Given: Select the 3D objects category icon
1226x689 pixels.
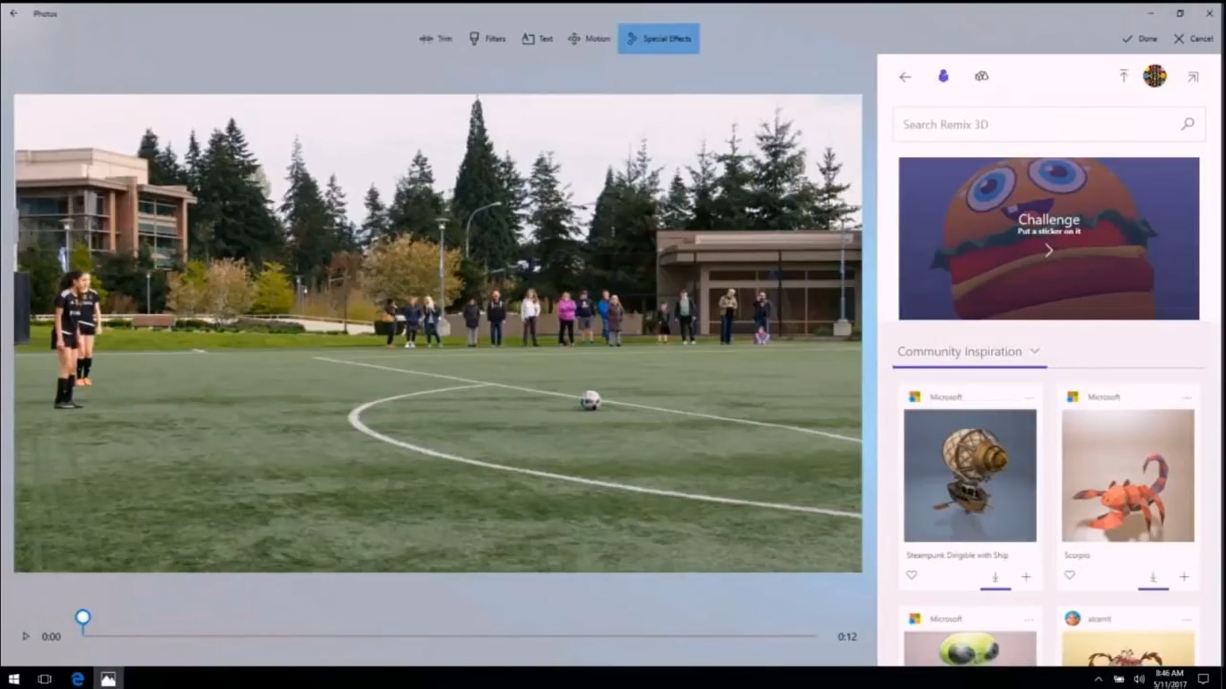Looking at the screenshot, I should (x=981, y=76).
